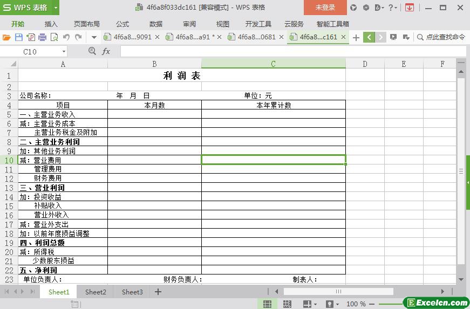
Task: Open the Name Box dropdown arrow
Action: pyautogui.click(x=64, y=52)
